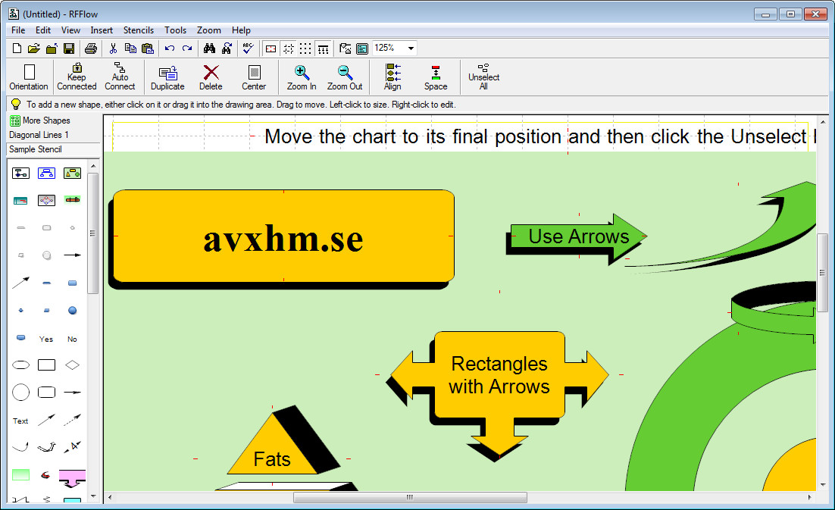835x510 pixels.
Task: Center the chart with the Center button
Action: (254, 77)
